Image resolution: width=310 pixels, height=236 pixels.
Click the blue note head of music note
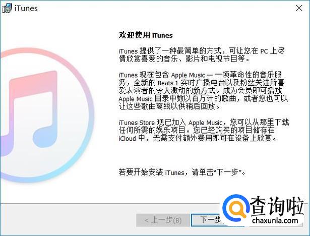pos(45,137)
